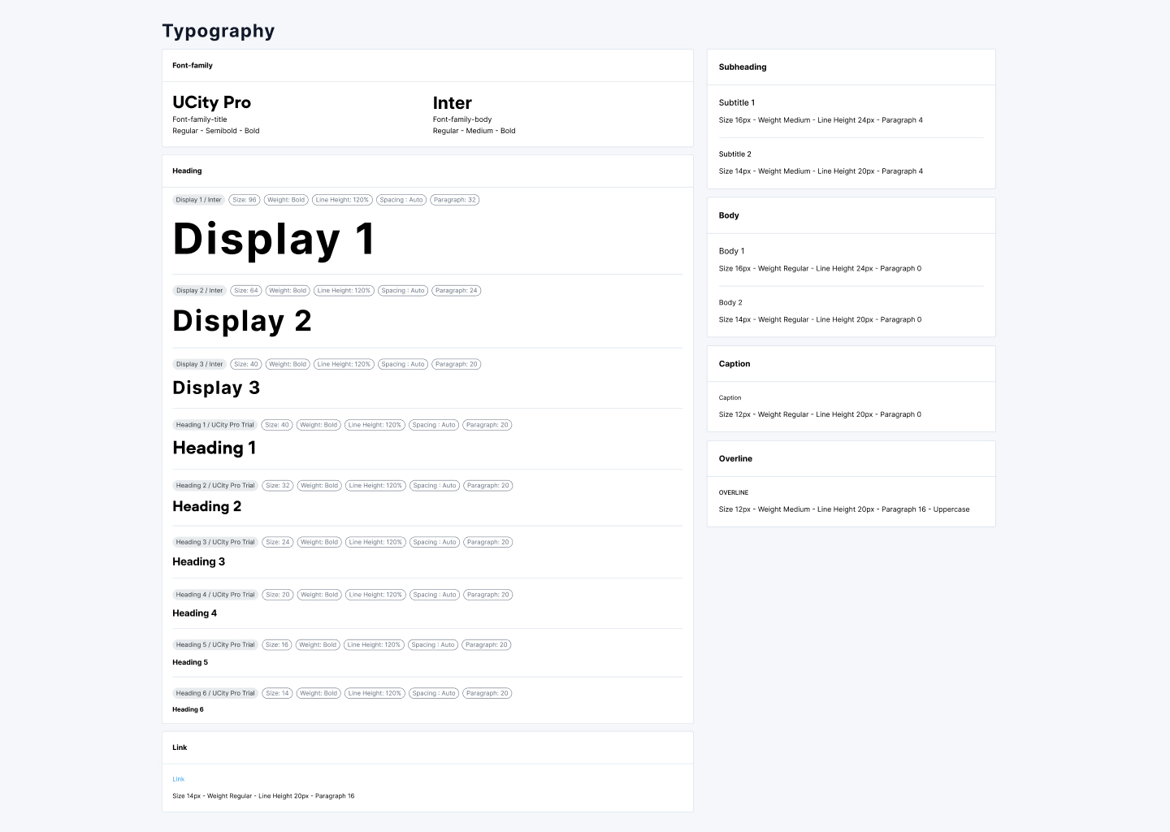Viewport: 1170px width, 832px height.
Task: Click the Display 1 / Inter badge
Action: tap(197, 199)
